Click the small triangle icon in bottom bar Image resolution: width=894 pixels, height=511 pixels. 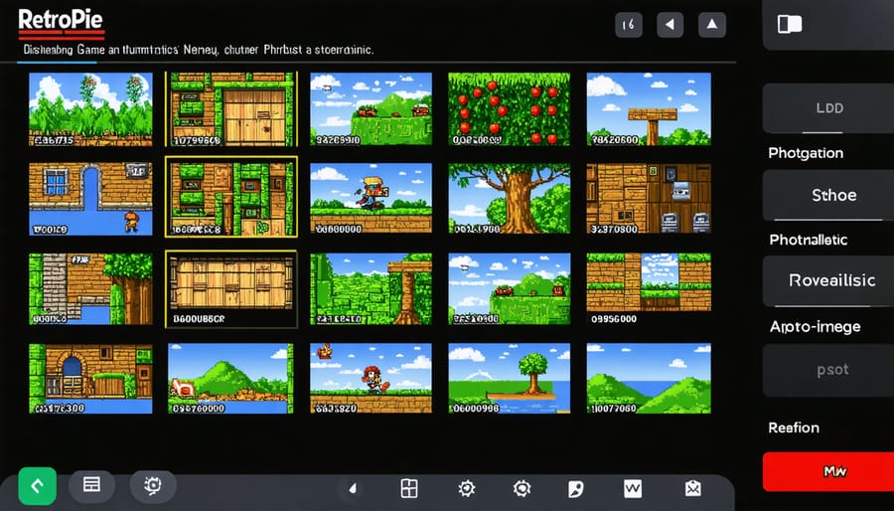coord(353,489)
